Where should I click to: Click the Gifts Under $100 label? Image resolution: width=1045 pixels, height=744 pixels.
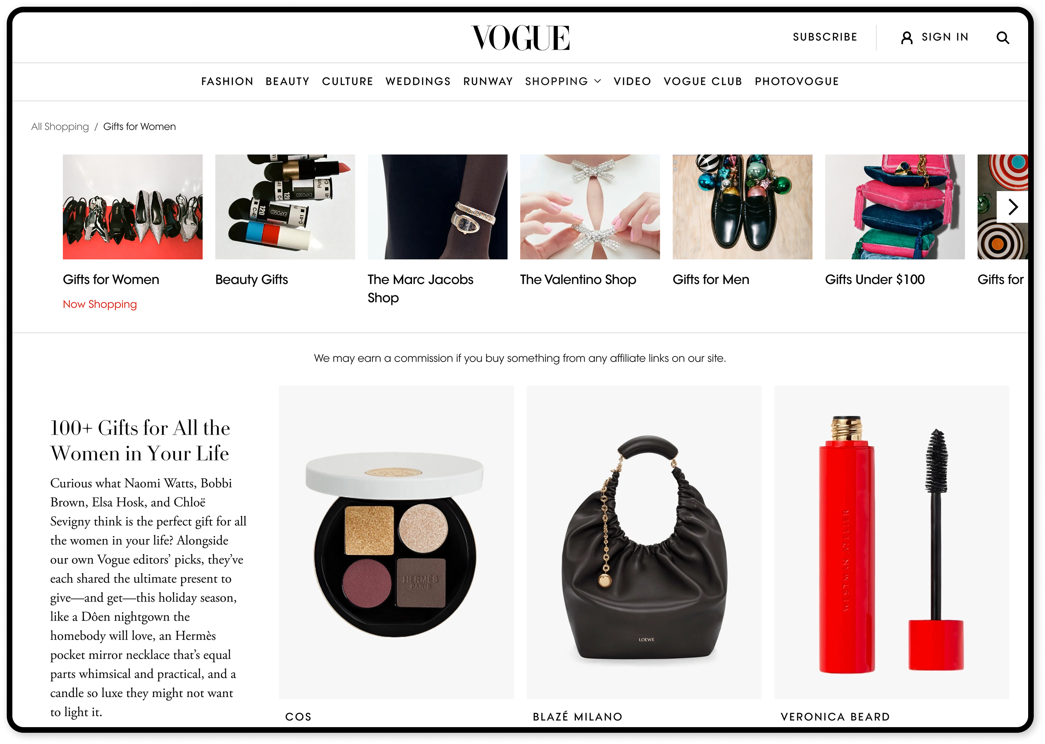click(x=875, y=279)
